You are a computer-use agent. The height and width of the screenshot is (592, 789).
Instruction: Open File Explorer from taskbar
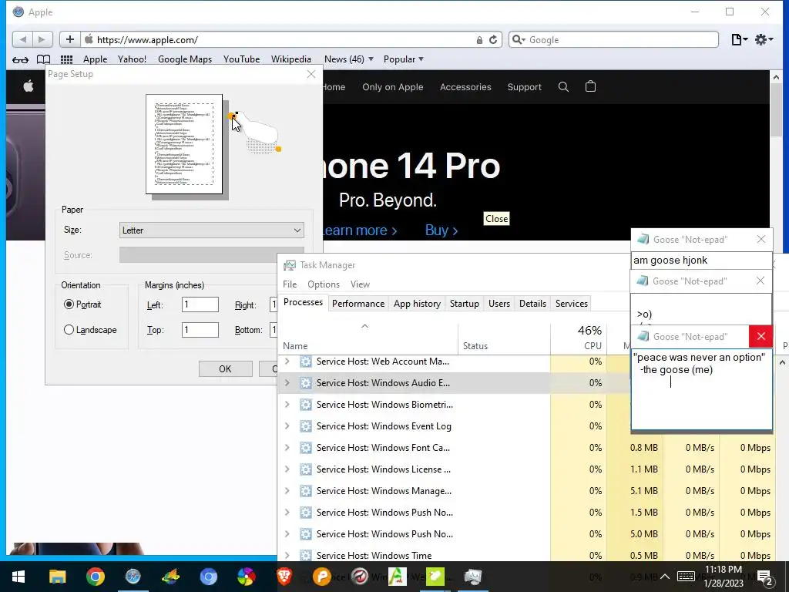57,577
